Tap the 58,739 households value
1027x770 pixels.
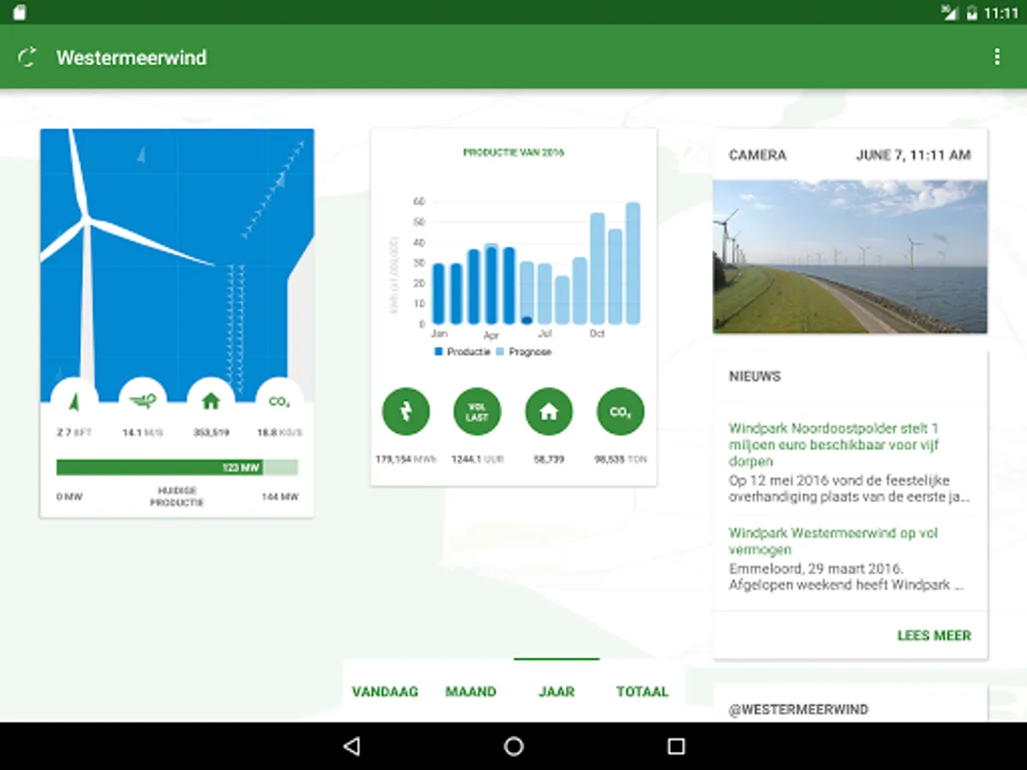[x=549, y=459]
